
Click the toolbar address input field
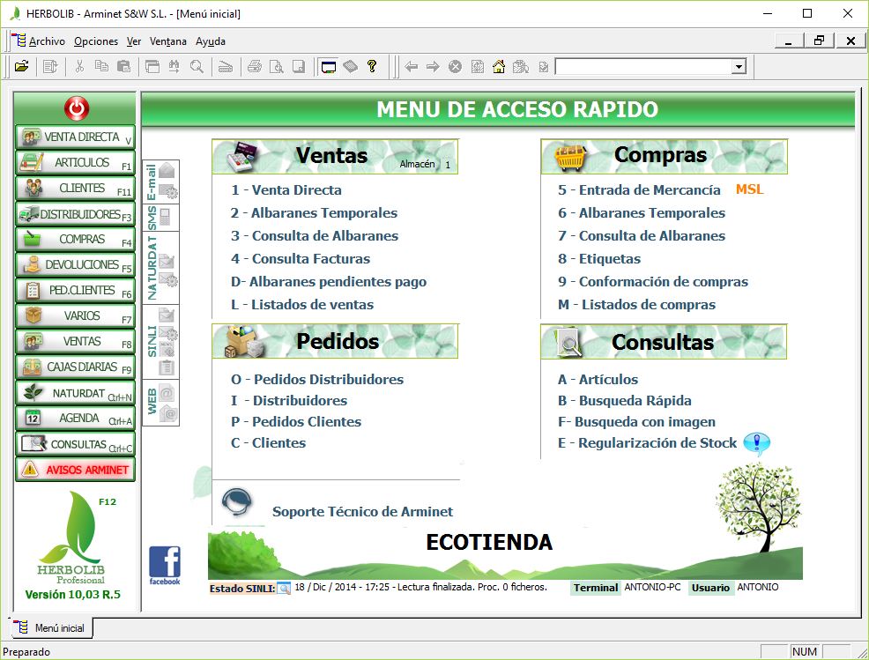coord(643,67)
